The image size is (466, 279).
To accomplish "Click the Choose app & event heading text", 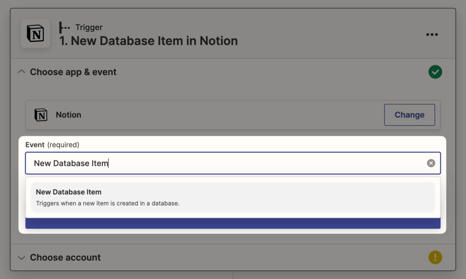I will 73,72.
